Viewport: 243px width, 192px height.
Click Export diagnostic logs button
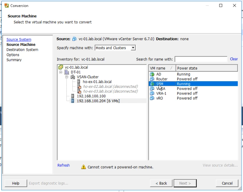[48, 183]
